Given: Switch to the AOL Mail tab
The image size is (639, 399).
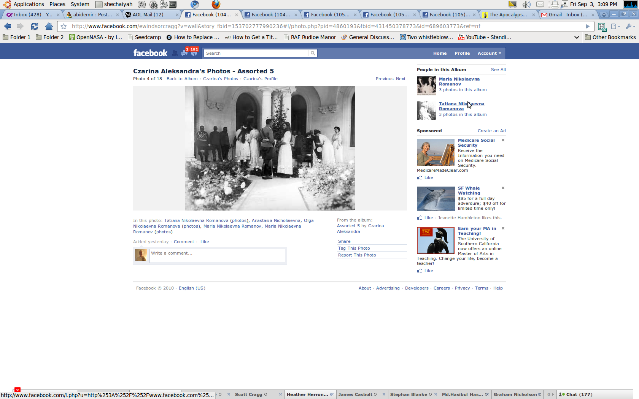Looking at the screenshot, I should pos(148,14).
